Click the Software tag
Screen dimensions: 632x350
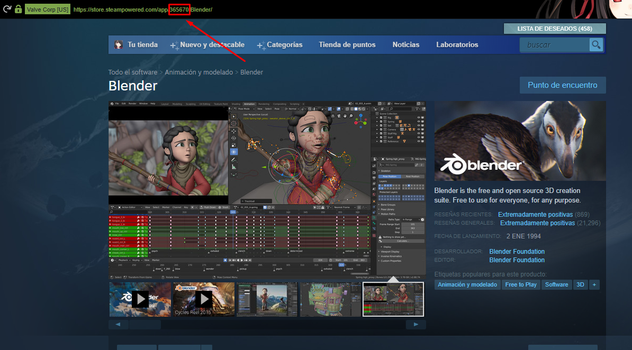coord(557,285)
